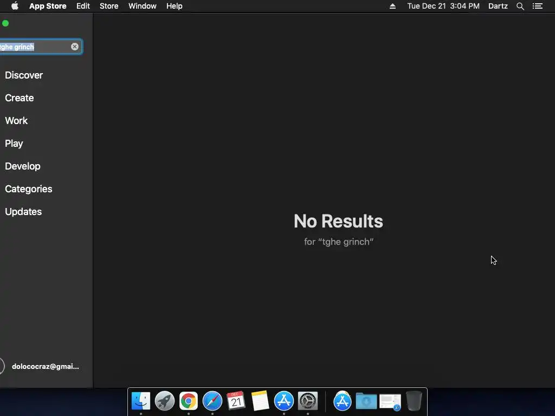The width and height of the screenshot is (555, 416).
Task: Open the Applications folder stack in Dock
Action: click(343, 401)
